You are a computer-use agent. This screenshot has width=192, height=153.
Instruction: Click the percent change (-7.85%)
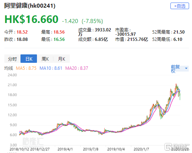coord(92,21)
